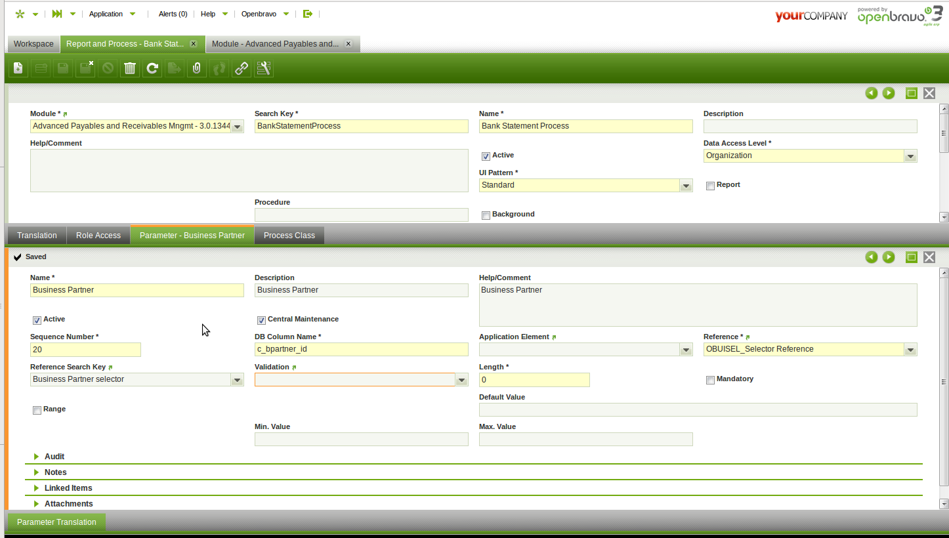Enable the Mandatory checkbox

pos(710,380)
